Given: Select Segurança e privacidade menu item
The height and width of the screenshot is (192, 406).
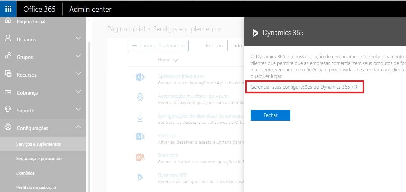Looking at the screenshot, I should [39, 159].
